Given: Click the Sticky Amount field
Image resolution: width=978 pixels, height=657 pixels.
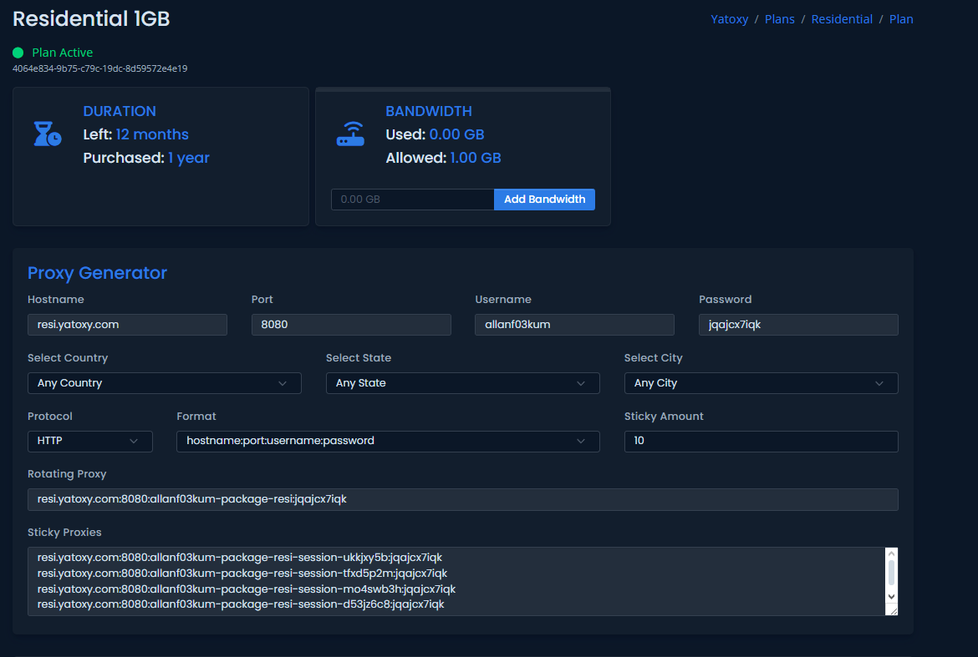Looking at the screenshot, I should coord(761,441).
